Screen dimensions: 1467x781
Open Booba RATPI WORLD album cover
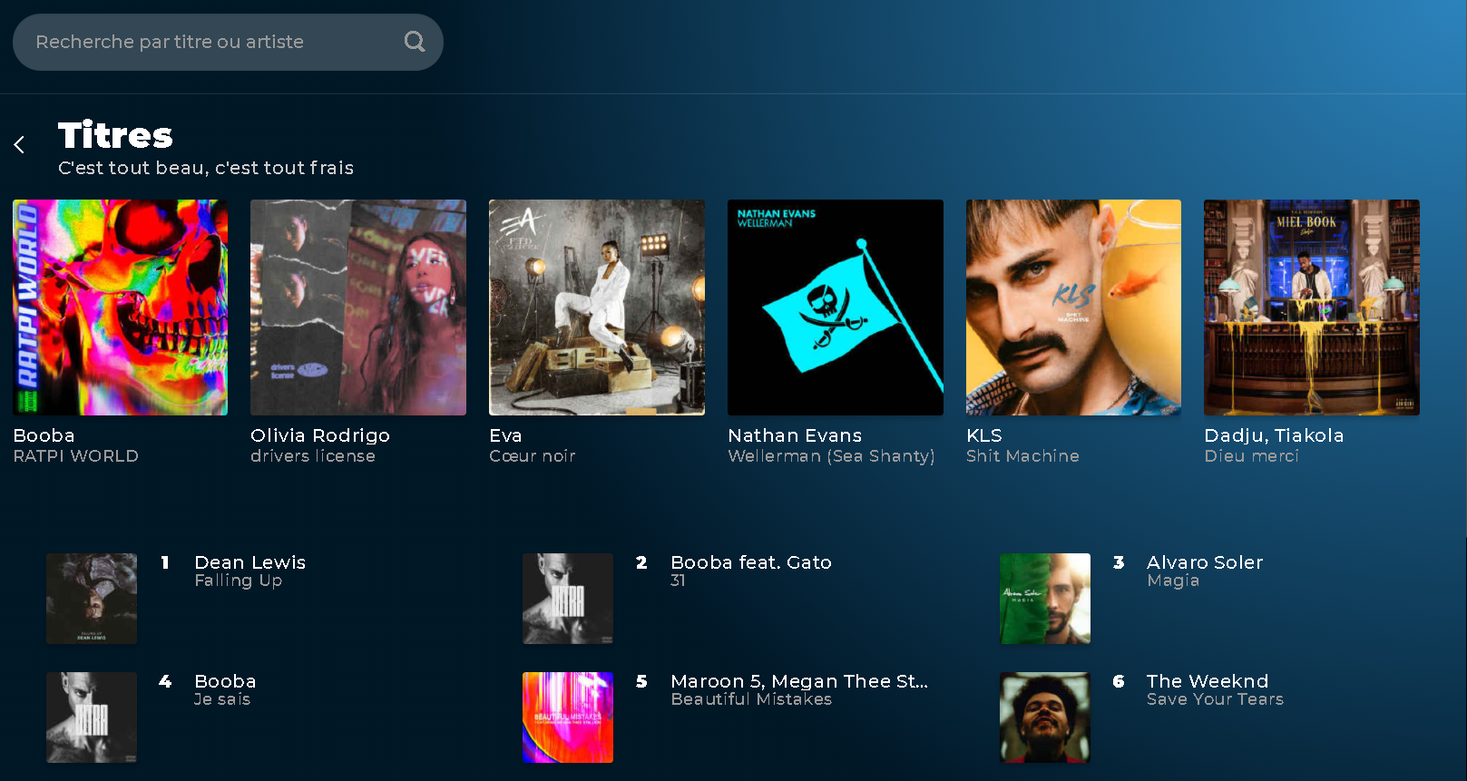coord(121,308)
